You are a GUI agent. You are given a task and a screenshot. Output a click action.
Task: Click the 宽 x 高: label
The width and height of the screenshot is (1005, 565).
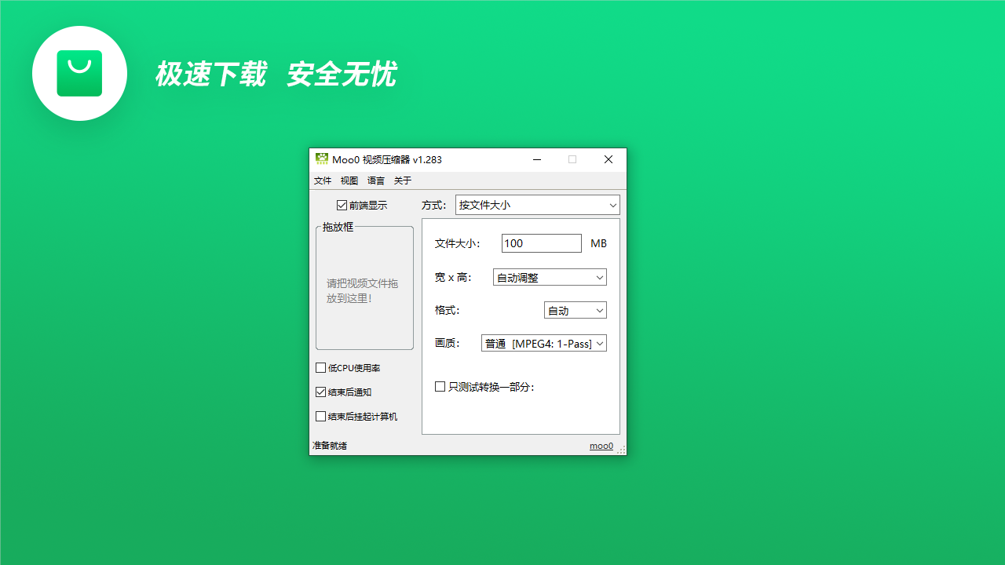pyautogui.click(x=452, y=277)
